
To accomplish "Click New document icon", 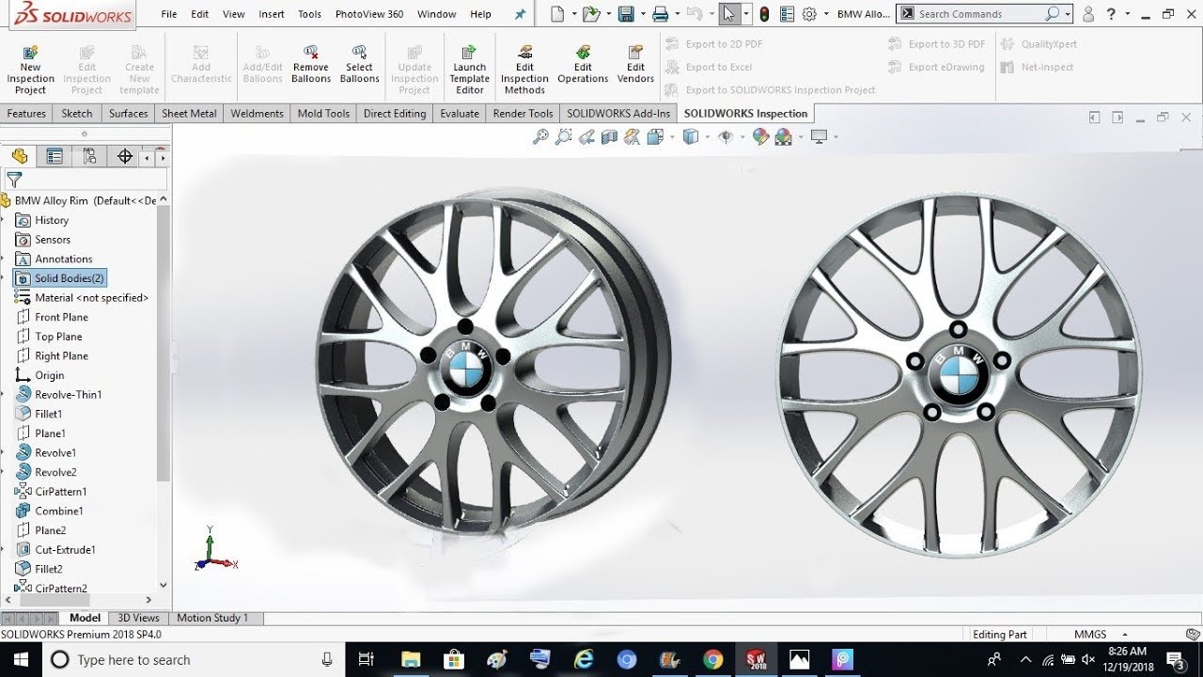I will tap(558, 14).
